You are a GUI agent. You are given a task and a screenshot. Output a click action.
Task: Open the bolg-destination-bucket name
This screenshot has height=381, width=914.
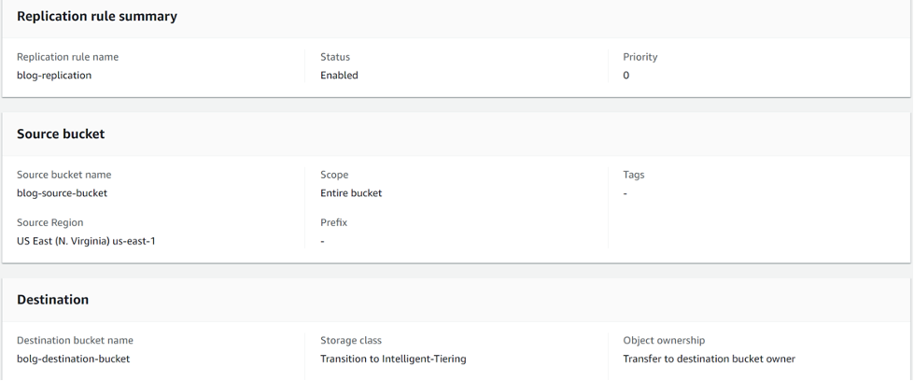tap(74, 359)
